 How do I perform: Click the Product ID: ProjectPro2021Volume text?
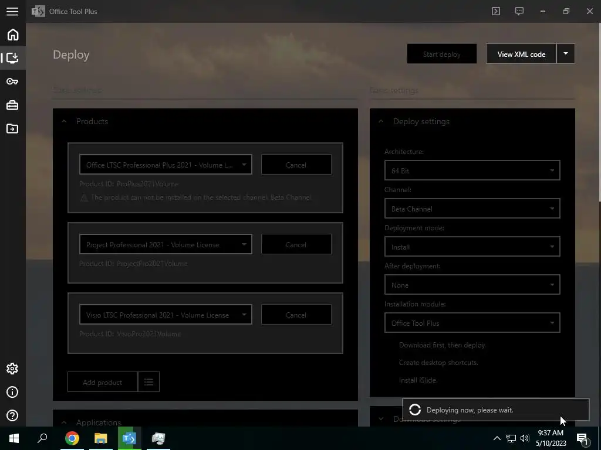pyautogui.click(x=133, y=264)
